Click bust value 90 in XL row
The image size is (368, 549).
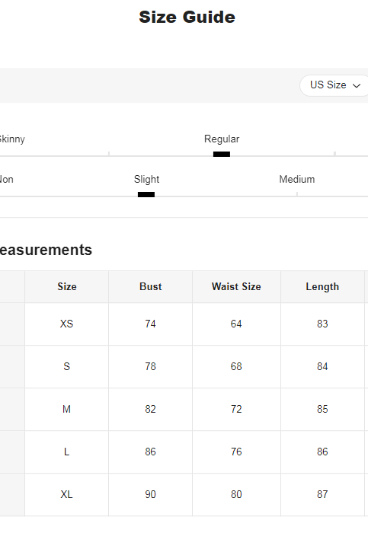(x=150, y=495)
